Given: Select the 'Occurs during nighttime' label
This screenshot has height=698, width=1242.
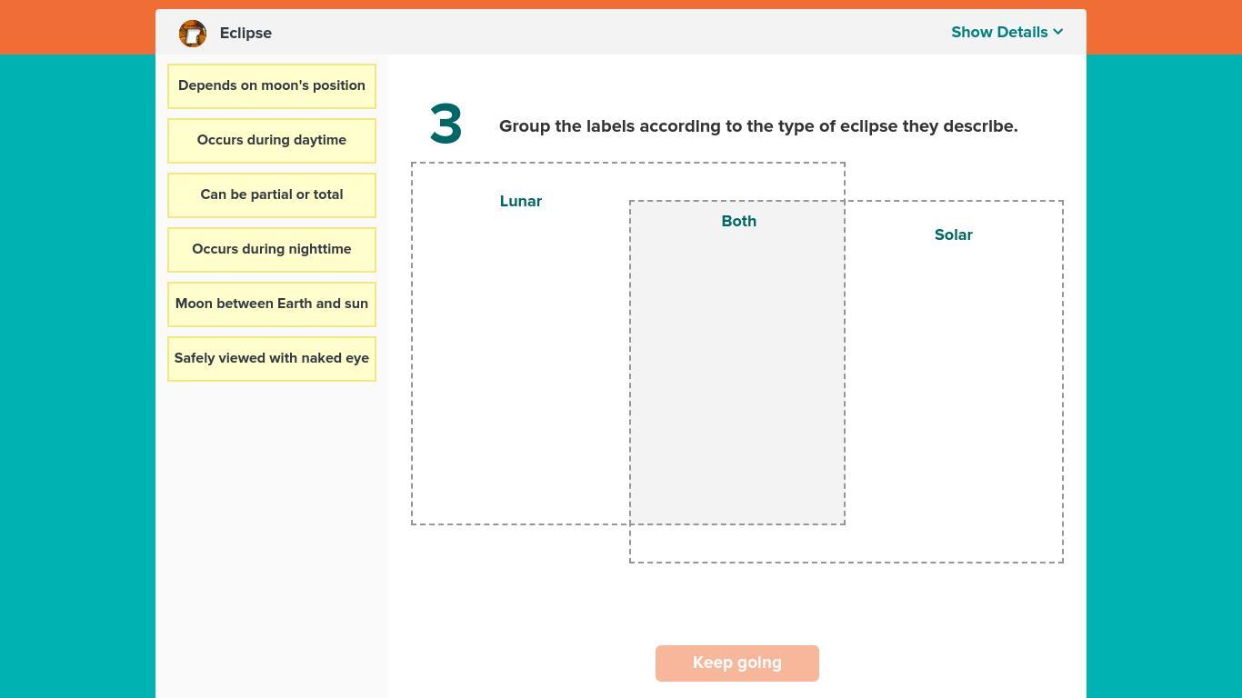Looking at the screenshot, I should point(272,250).
